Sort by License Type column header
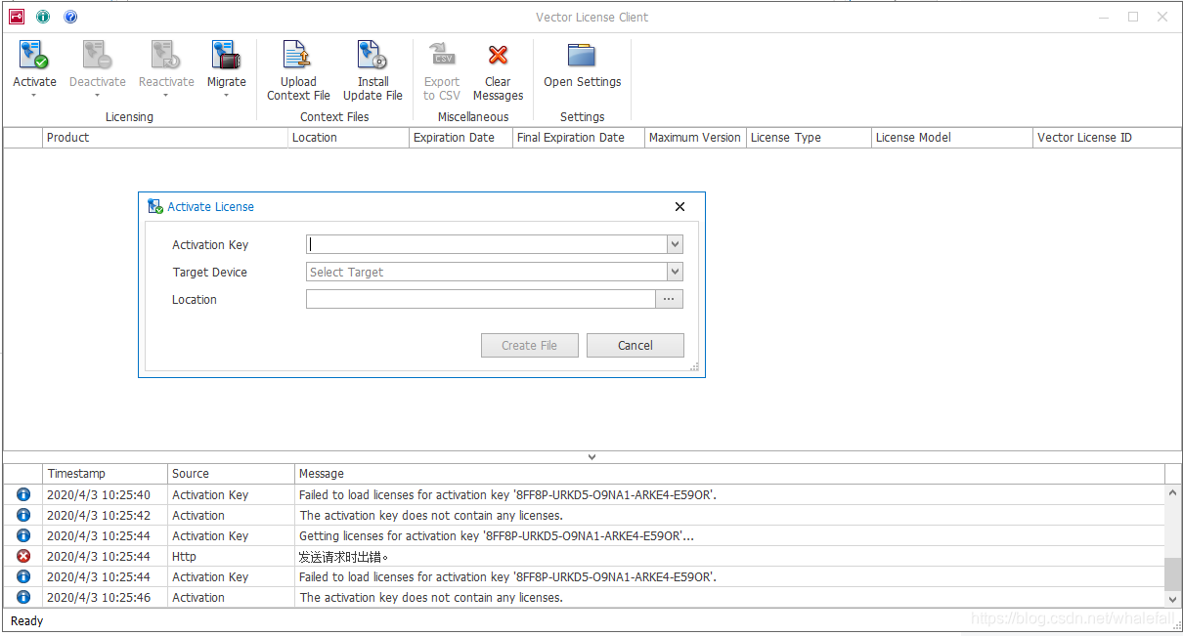The height and width of the screenshot is (636, 1183). click(810, 138)
